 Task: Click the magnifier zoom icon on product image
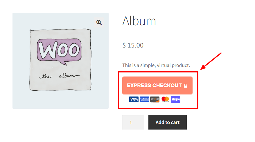99,22
